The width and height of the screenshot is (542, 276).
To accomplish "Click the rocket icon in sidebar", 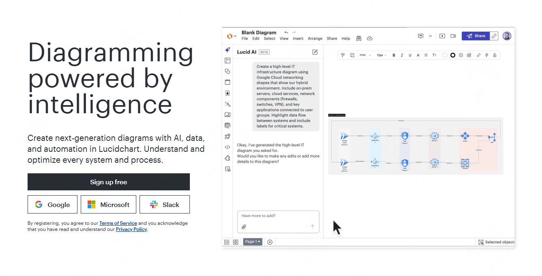I will tap(228, 136).
